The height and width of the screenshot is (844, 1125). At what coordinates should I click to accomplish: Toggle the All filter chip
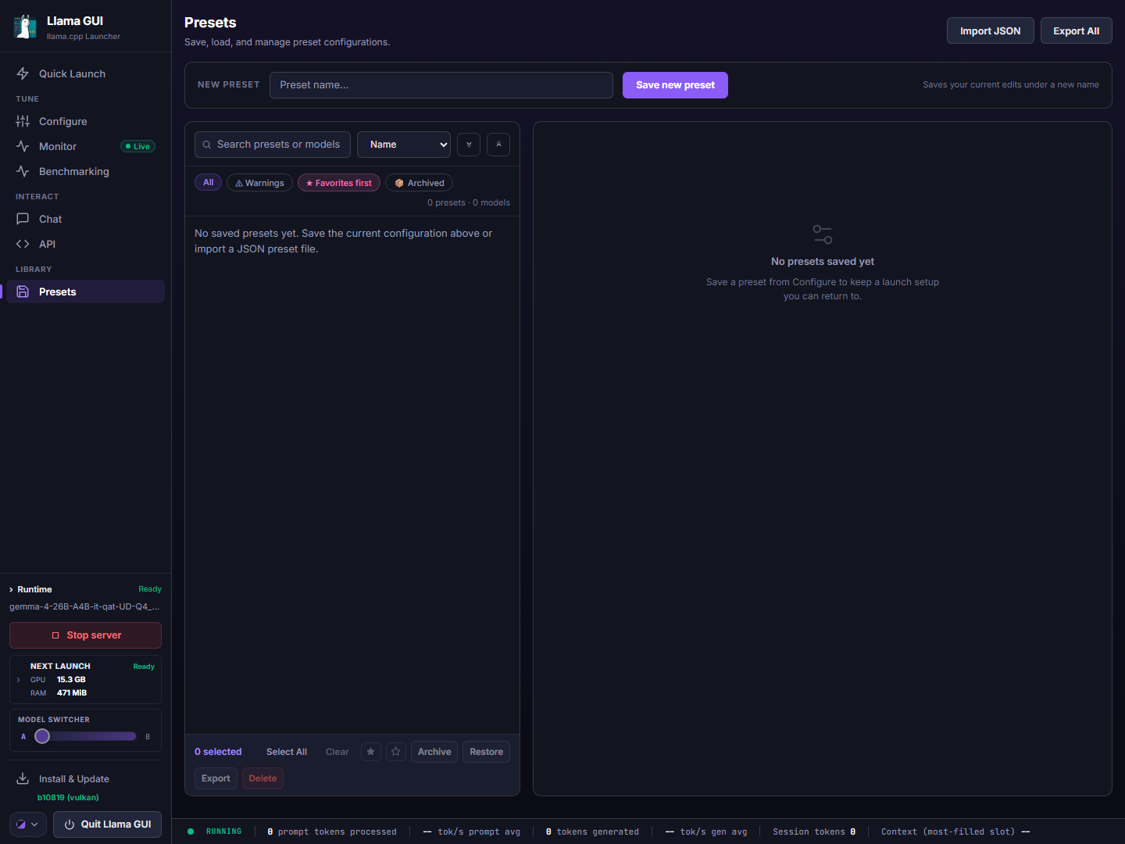tap(208, 183)
